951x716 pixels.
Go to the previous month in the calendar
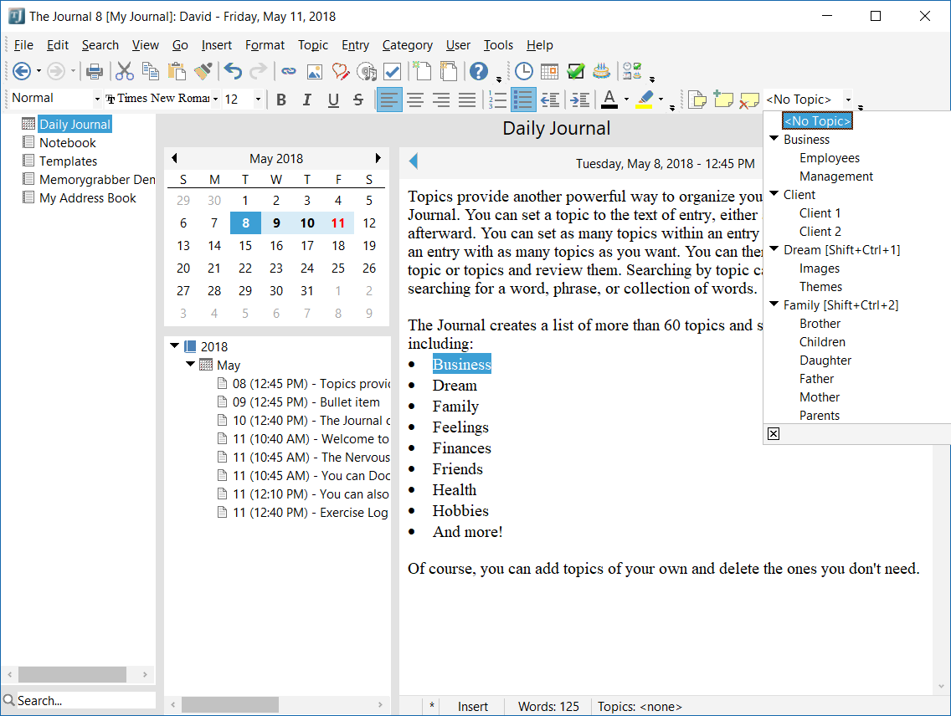pos(175,158)
